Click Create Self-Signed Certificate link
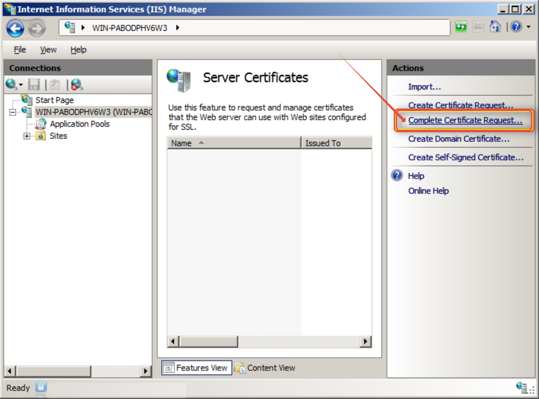The width and height of the screenshot is (539, 399). (x=466, y=157)
